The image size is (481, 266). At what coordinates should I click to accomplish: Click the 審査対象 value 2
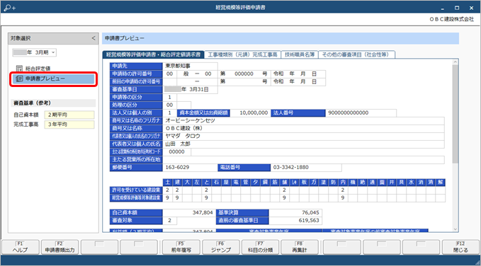pyautogui.click(x=169, y=220)
